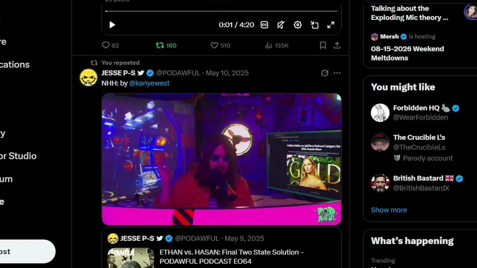
Task: Click the Grok icon on the May 10 post
Action: pos(325,73)
